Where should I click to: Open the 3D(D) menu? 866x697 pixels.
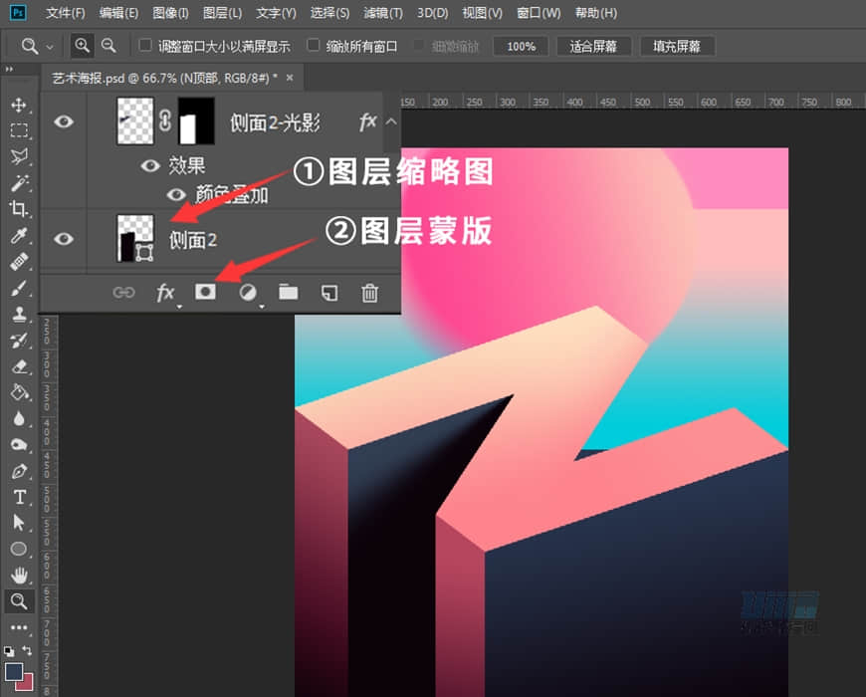click(x=432, y=13)
